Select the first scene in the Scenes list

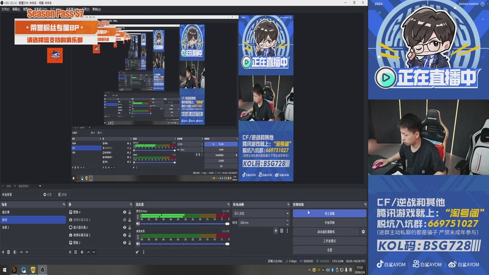[x=33, y=212]
